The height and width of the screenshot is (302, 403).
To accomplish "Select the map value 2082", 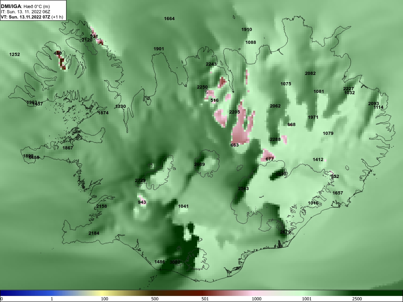I will click(310, 73).
